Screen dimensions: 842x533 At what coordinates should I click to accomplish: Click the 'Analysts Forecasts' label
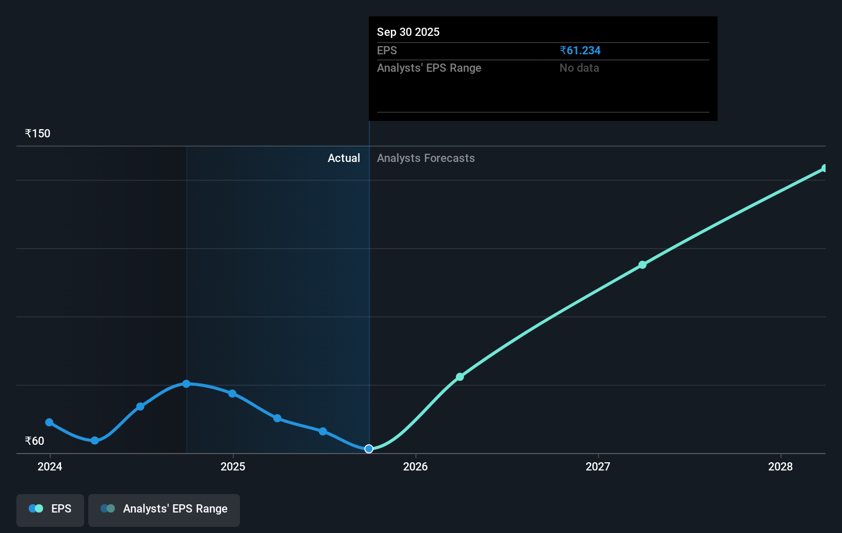click(x=426, y=158)
